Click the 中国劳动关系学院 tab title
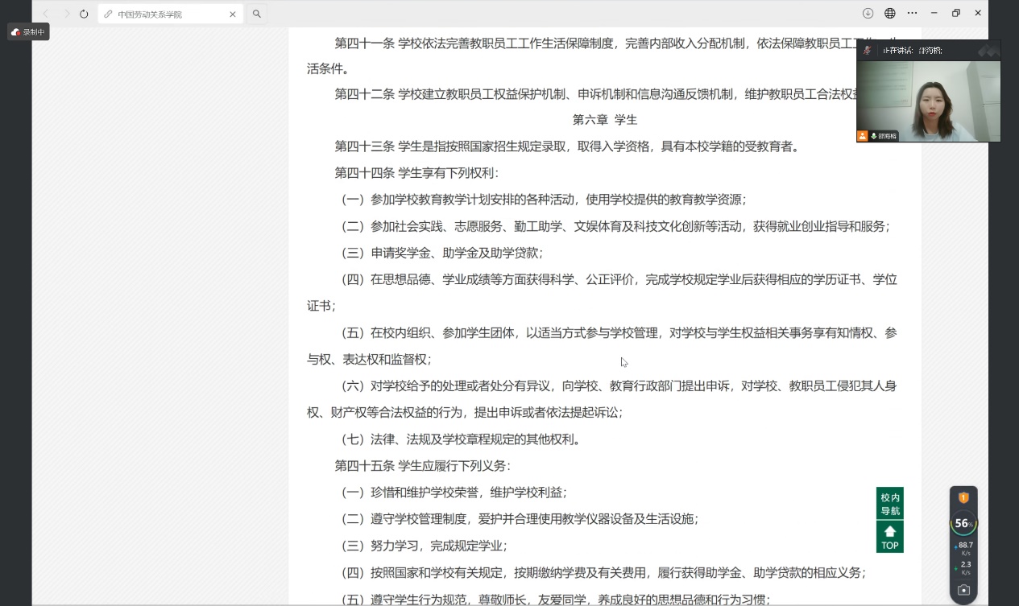The width and height of the screenshot is (1019, 606). coord(150,14)
